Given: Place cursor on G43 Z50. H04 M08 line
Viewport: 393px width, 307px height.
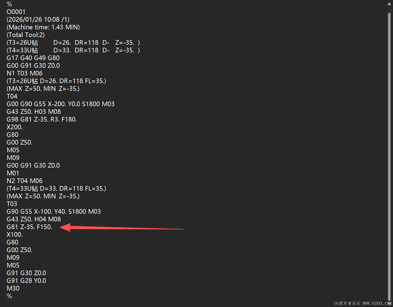Looking at the screenshot, I should [x=34, y=219].
